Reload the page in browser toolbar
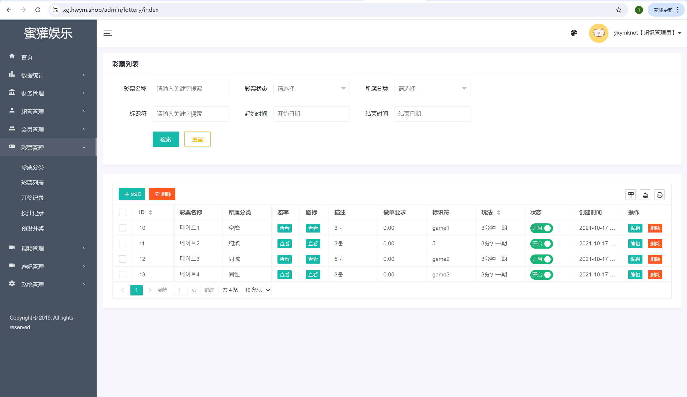This screenshot has height=397, width=687. 38,10
